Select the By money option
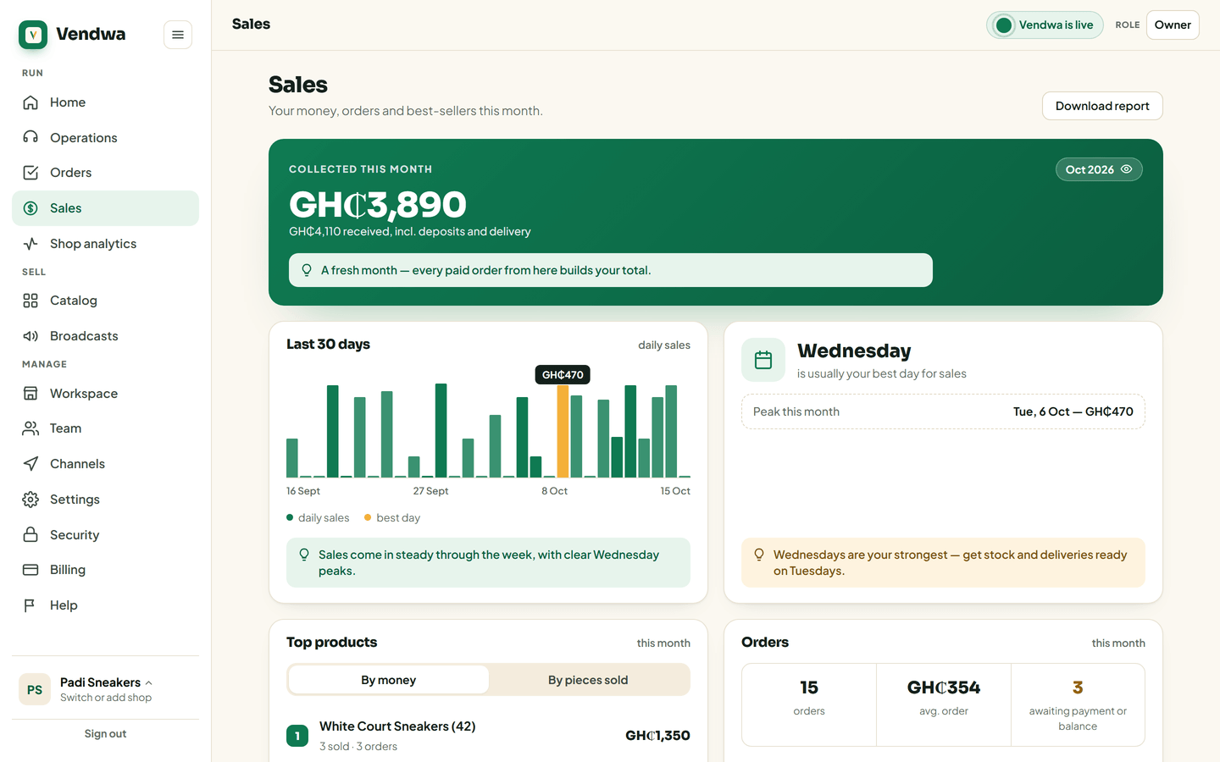Screen dimensions: 1220x762 (389, 680)
